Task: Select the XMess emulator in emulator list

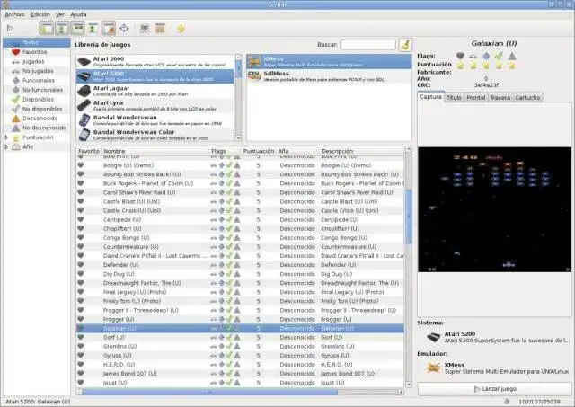Action: coord(329,62)
